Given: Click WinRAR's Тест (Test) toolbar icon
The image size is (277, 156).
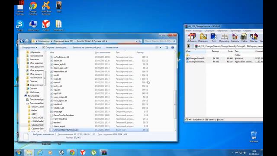Looking at the screenshot, I should tap(213, 38).
